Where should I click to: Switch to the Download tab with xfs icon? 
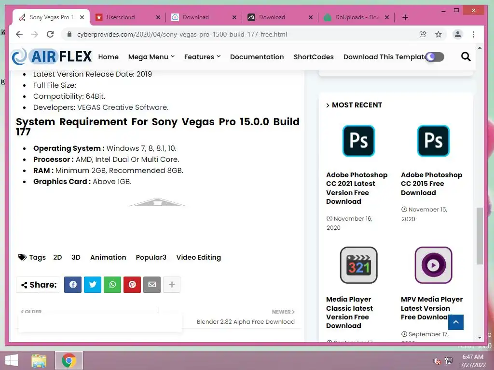coord(272,17)
